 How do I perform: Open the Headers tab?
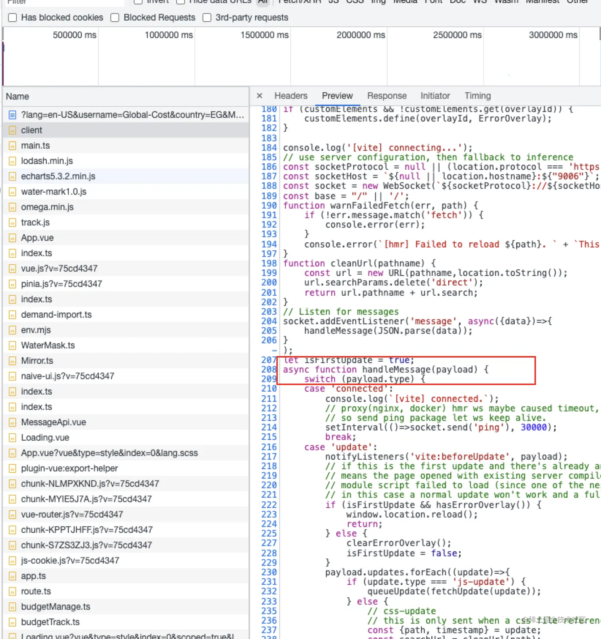pos(291,96)
